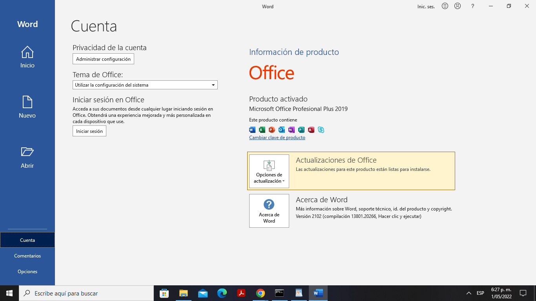Screen dimensions: 536x301
Task: Click the OneNote icon in product list
Action: click(x=292, y=130)
